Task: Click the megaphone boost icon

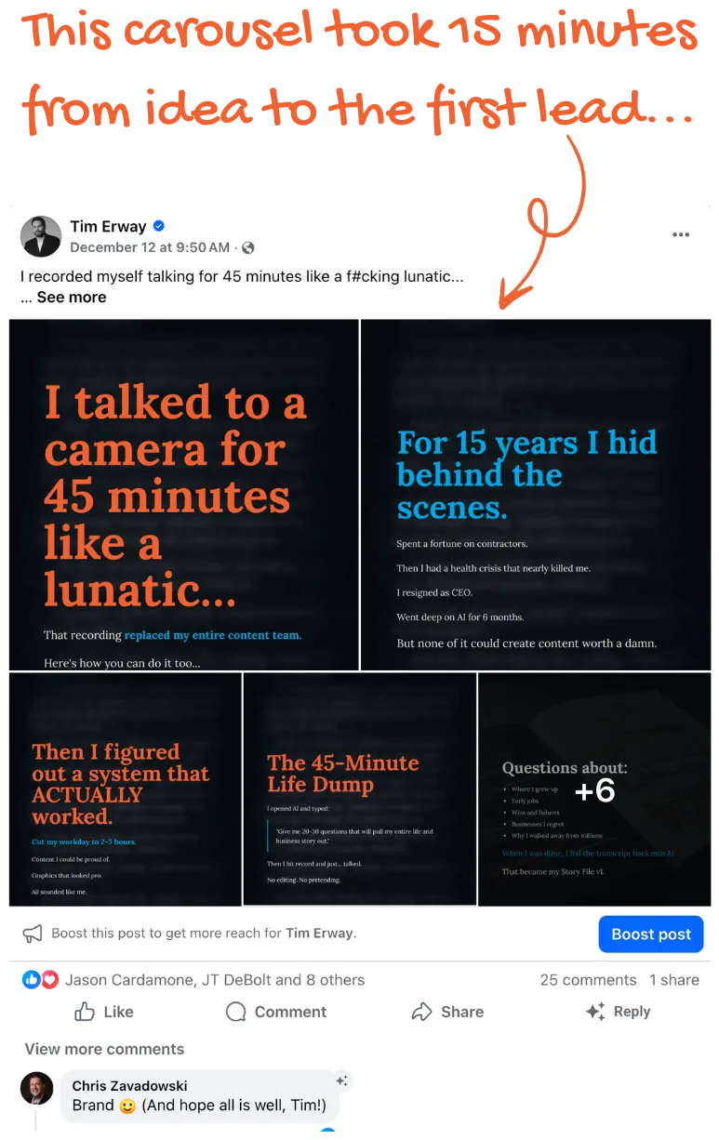Action: point(33,934)
